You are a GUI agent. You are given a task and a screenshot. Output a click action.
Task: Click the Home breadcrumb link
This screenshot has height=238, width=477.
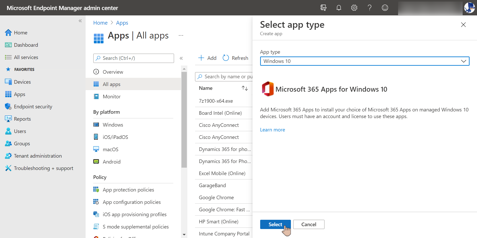click(x=100, y=23)
